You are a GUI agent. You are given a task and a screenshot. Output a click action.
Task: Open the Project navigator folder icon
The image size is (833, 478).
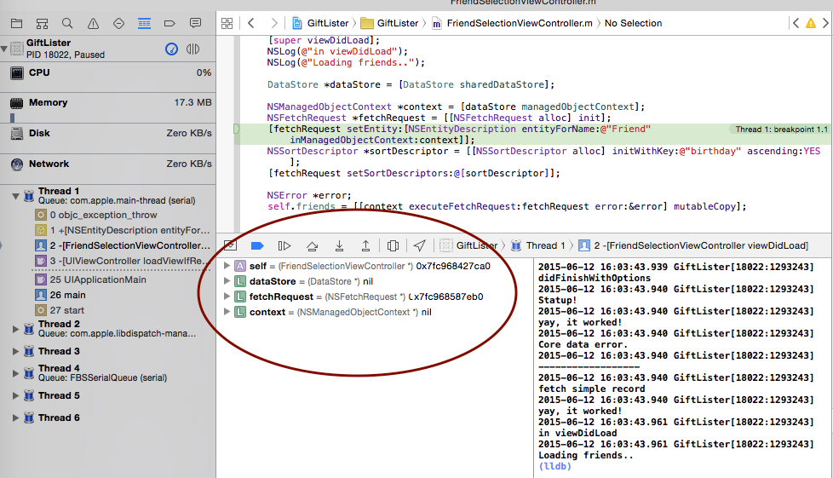pos(16,23)
